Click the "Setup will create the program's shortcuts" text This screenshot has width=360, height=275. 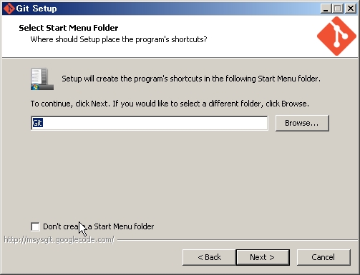coord(191,79)
